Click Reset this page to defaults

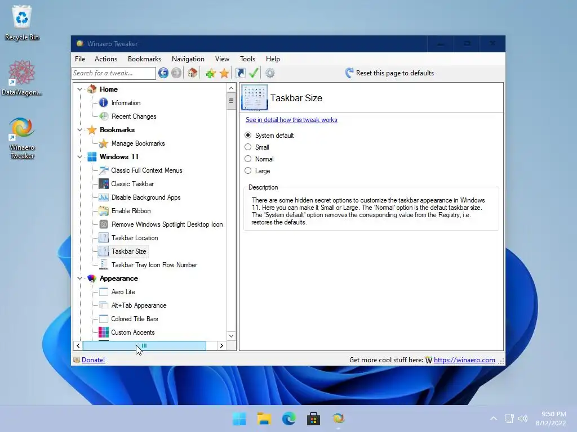tap(390, 73)
